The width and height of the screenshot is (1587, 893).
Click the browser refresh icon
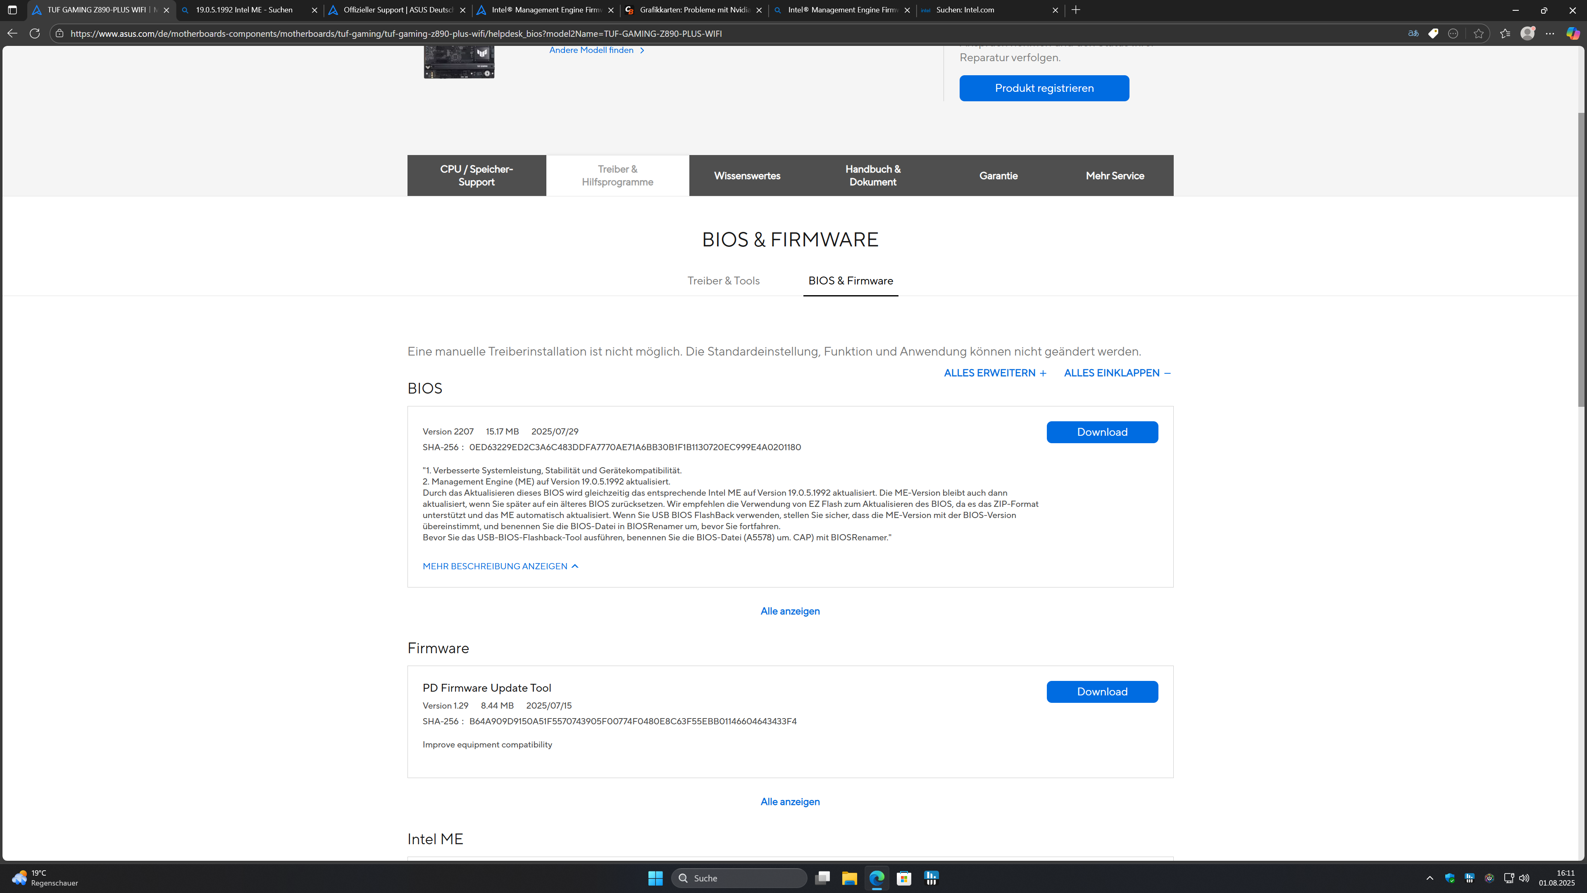click(34, 33)
